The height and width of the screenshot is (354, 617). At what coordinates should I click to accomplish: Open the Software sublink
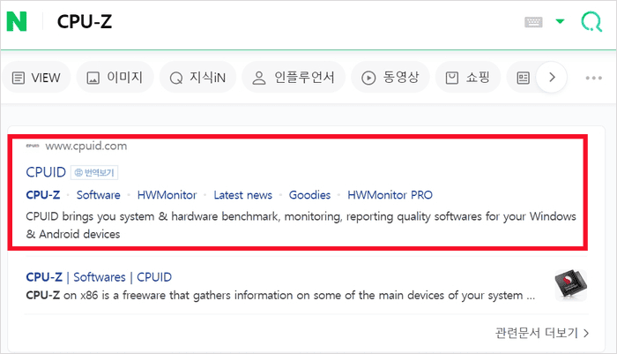coord(99,195)
